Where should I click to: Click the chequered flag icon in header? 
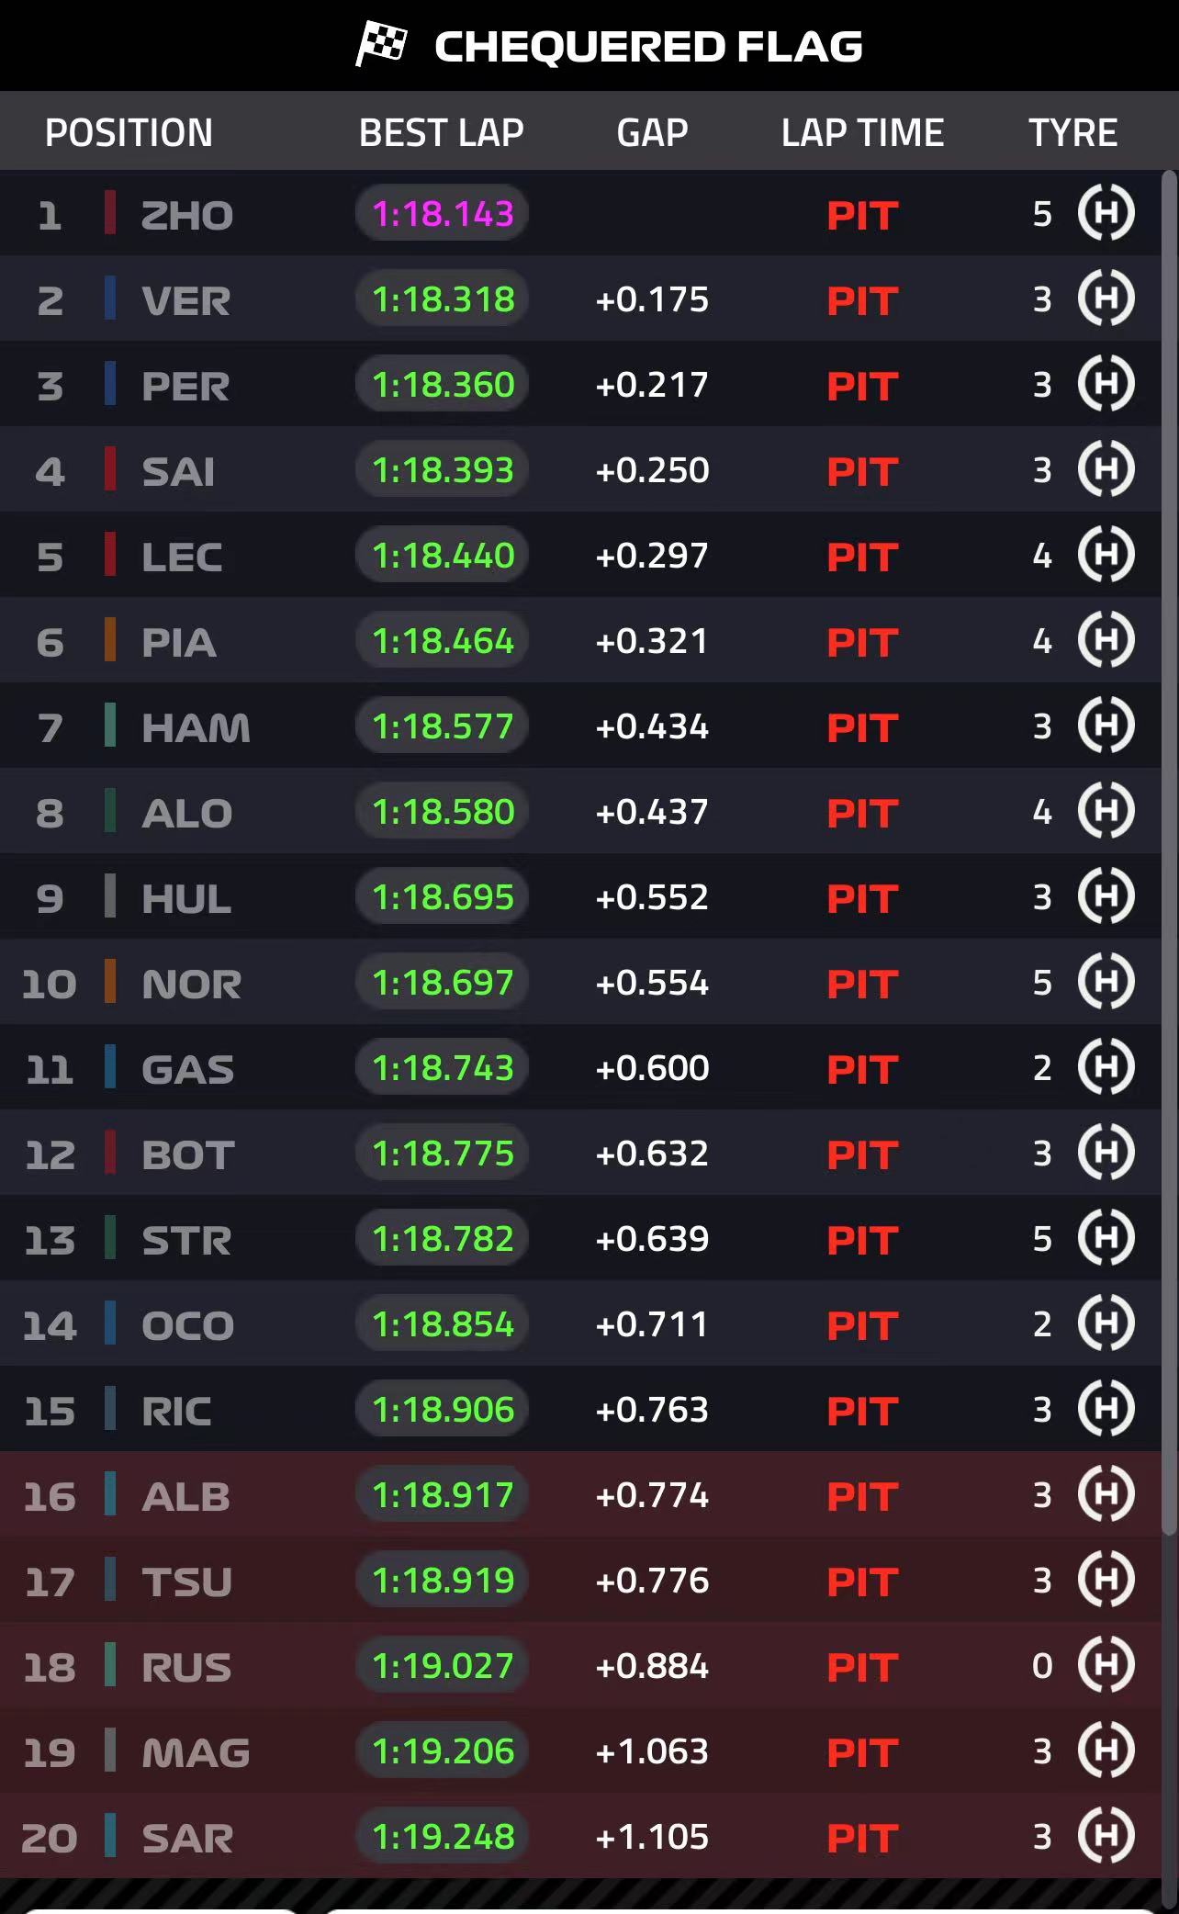[x=381, y=45]
